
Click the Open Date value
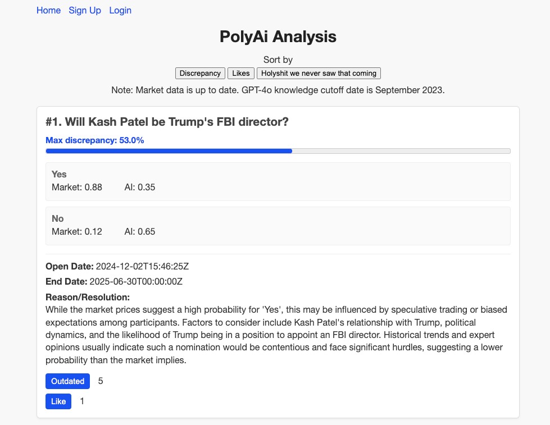coord(142,267)
